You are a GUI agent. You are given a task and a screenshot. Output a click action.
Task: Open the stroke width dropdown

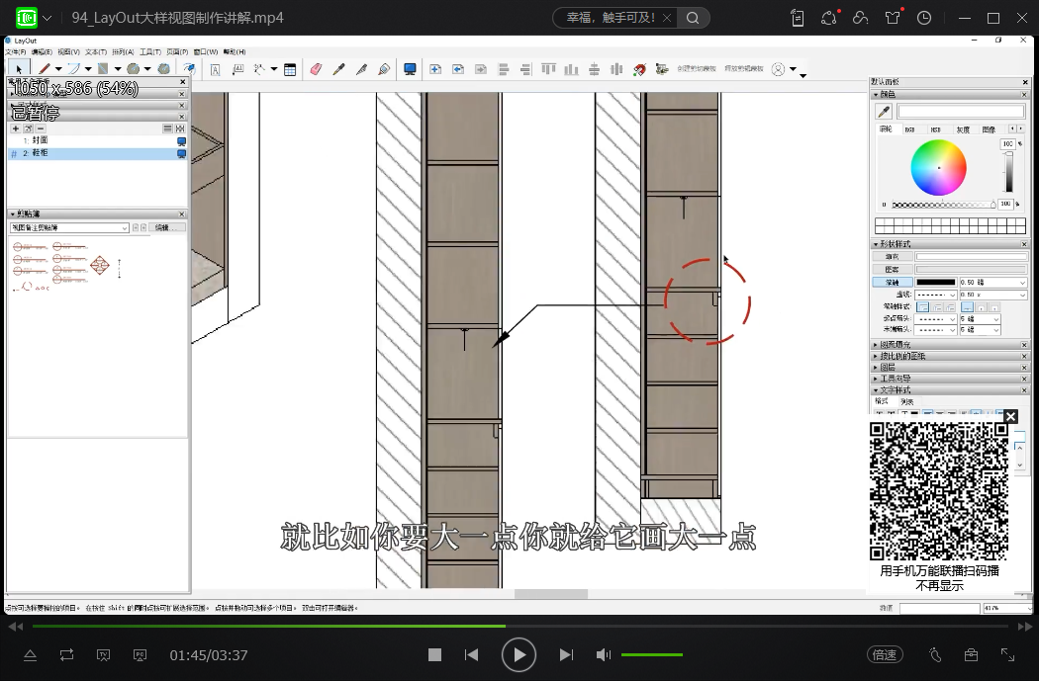(x=1022, y=283)
